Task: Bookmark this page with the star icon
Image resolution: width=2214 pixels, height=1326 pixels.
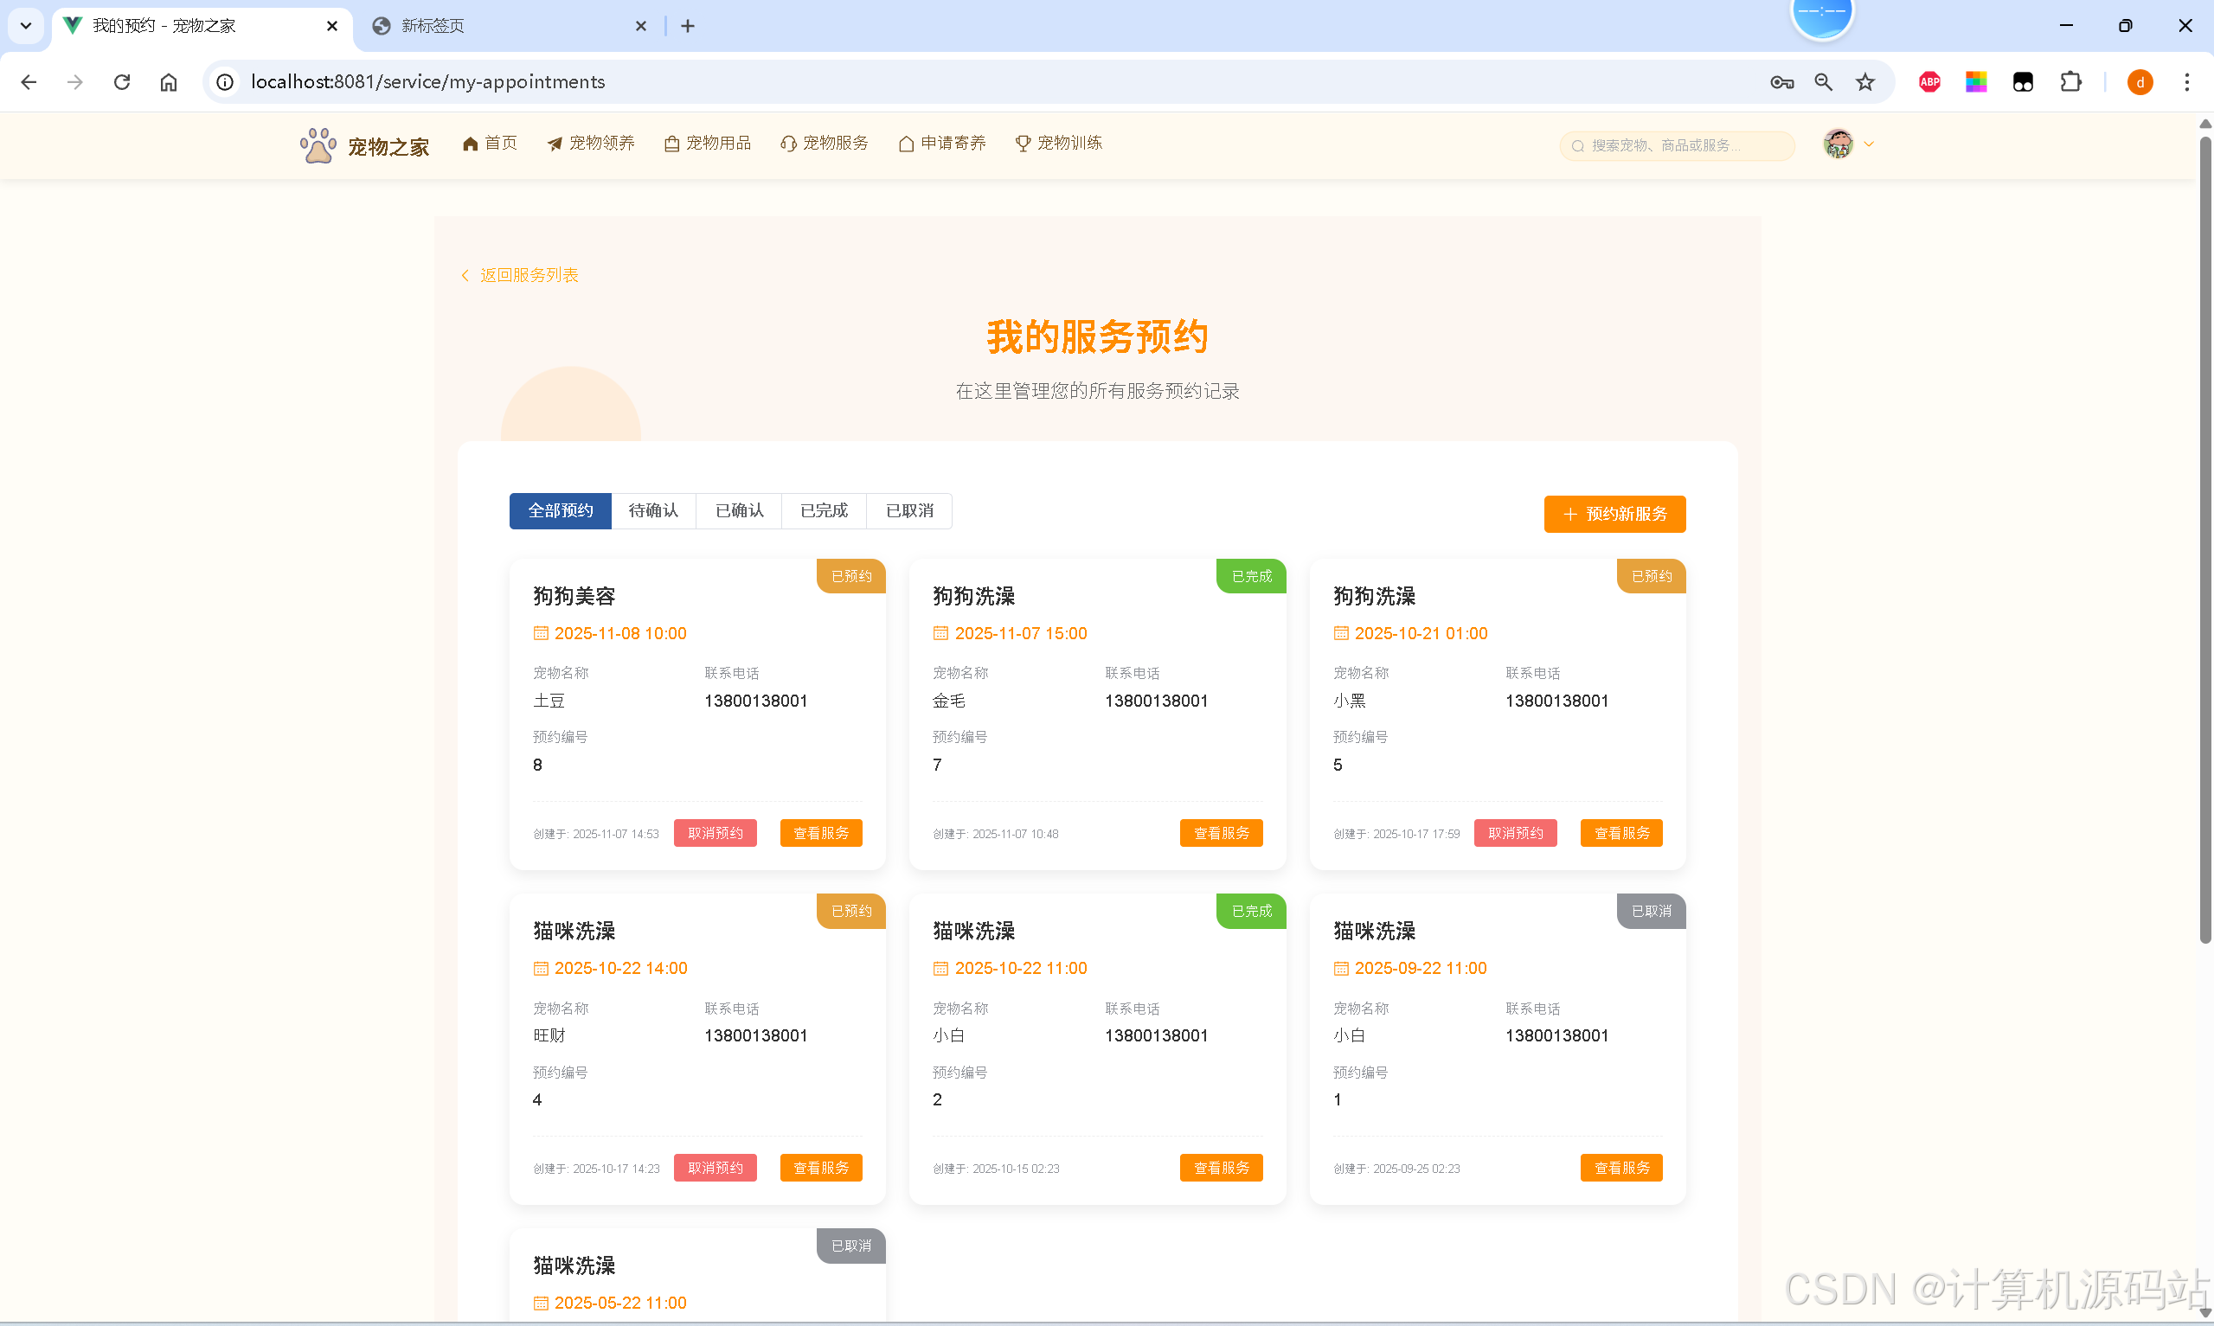Action: click(x=1865, y=82)
